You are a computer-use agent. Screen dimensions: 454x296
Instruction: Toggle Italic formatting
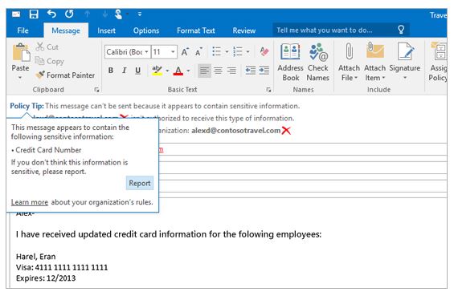click(x=125, y=71)
